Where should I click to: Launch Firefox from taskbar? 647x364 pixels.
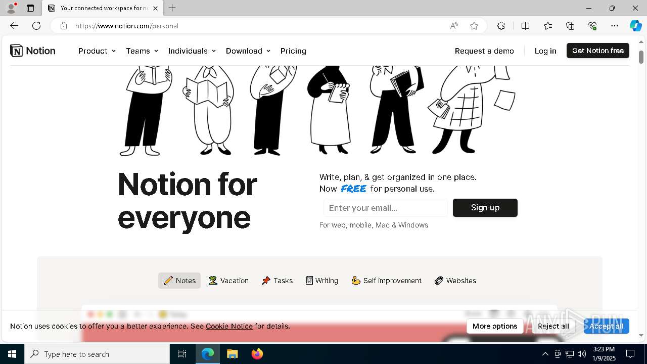pyautogui.click(x=257, y=354)
